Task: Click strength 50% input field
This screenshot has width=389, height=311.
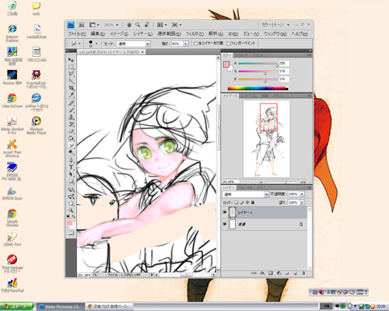Action: [x=177, y=44]
